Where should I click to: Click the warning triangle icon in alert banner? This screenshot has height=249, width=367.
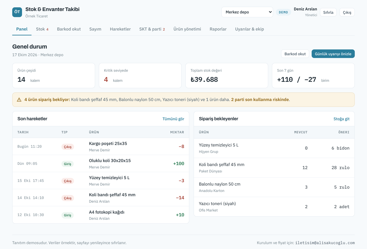click(19, 100)
